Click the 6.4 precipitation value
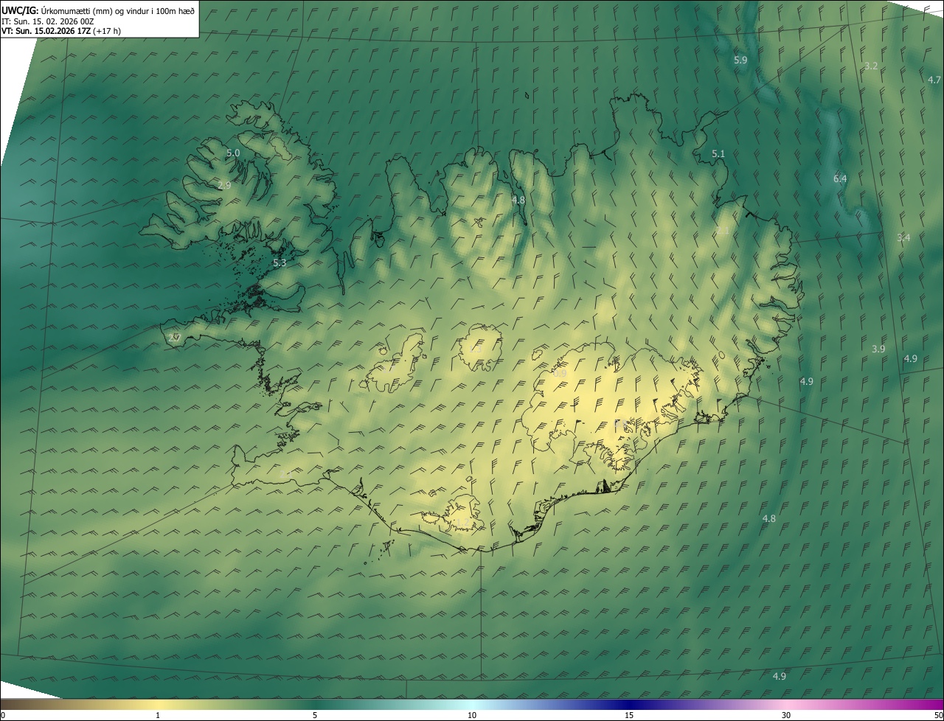Image resolution: width=944 pixels, height=721 pixels. (x=840, y=178)
